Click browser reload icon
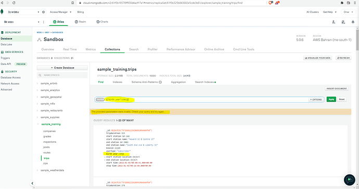Image resolution: width=359 pixels, height=189 pixels. 14,3
